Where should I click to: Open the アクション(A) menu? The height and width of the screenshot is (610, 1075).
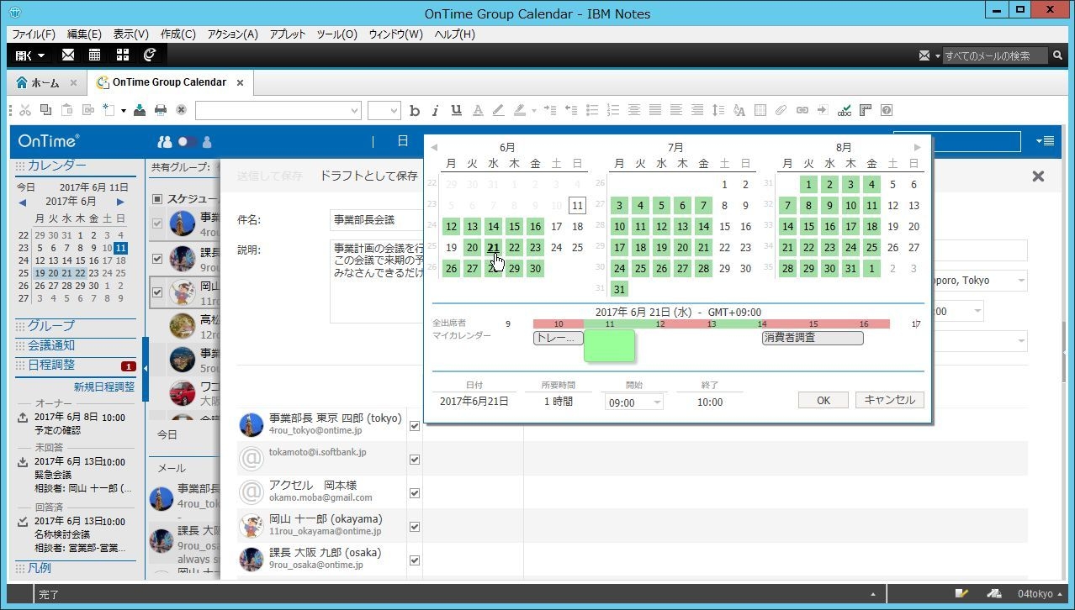click(x=232, y=34)
